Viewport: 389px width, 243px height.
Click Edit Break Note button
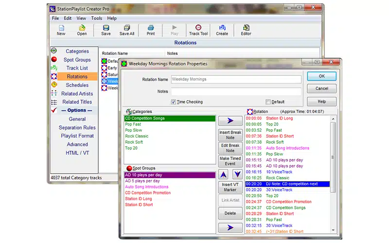click(230, 148)
